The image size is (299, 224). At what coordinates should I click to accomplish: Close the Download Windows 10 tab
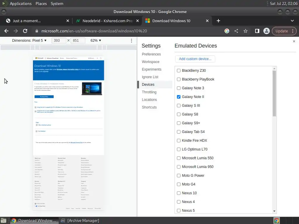coord(207,21)
